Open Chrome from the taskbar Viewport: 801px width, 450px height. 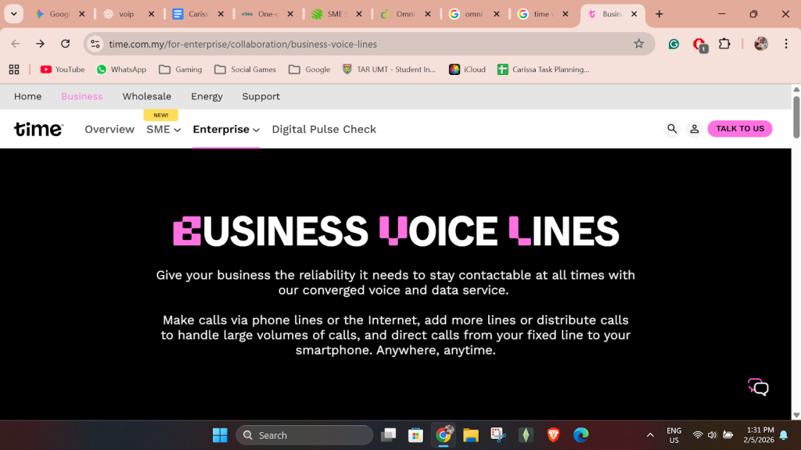(444, 435)
